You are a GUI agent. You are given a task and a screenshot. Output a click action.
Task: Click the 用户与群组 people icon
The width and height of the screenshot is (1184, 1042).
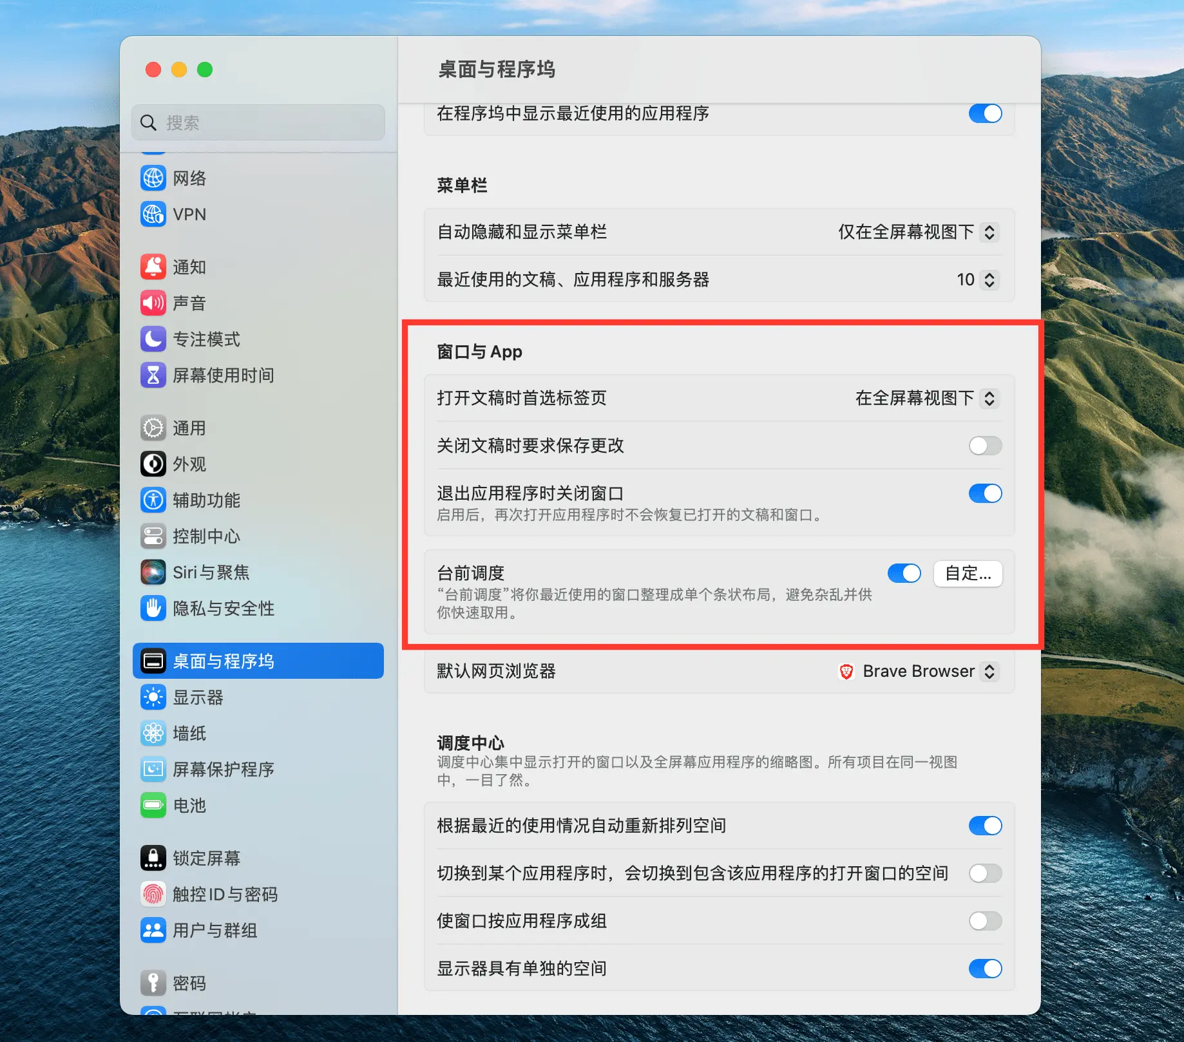point(153,930)
